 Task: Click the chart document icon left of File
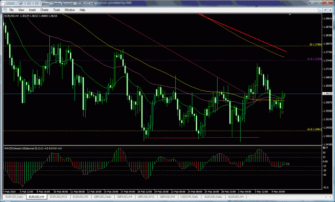(x=5, y=10)
